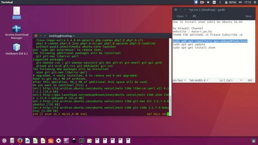Open the Tab Width: 8 dropdown

tap(199, 80)
